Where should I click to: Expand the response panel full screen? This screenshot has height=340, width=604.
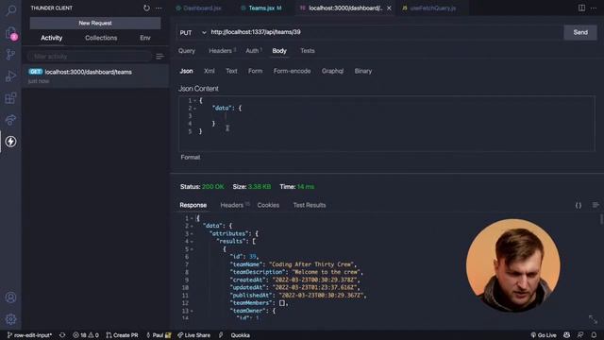594,319
